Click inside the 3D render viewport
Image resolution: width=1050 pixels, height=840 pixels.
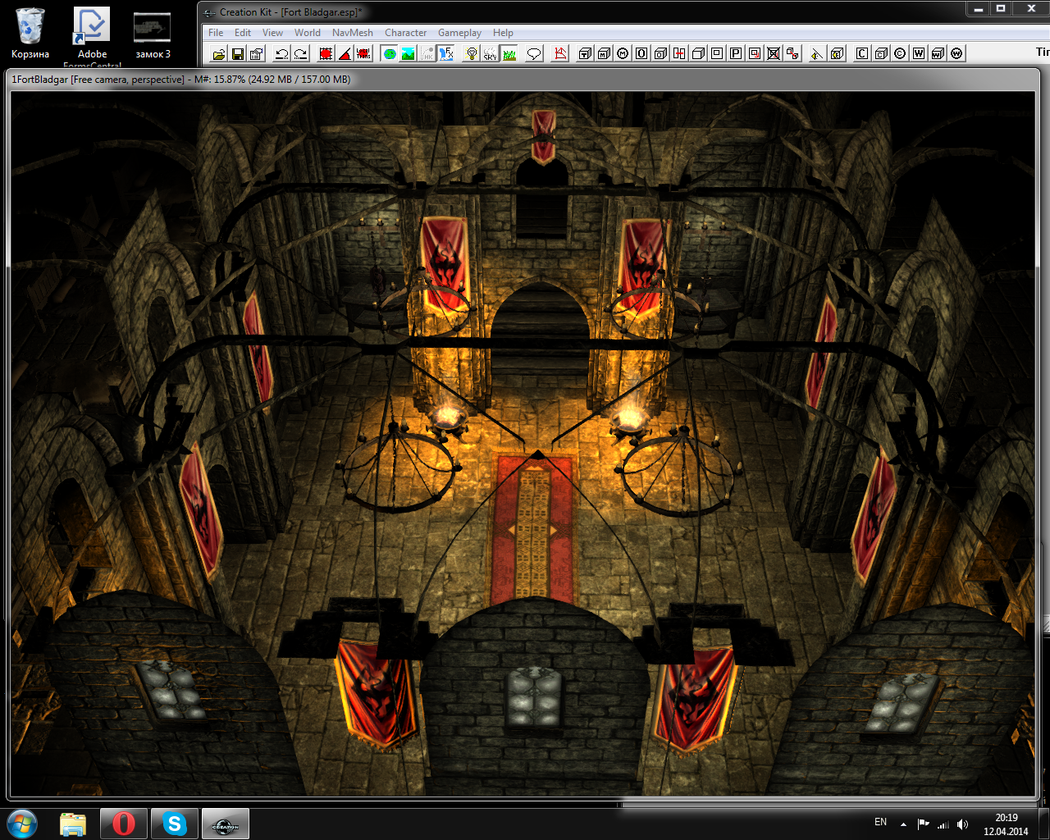point(523,443)
